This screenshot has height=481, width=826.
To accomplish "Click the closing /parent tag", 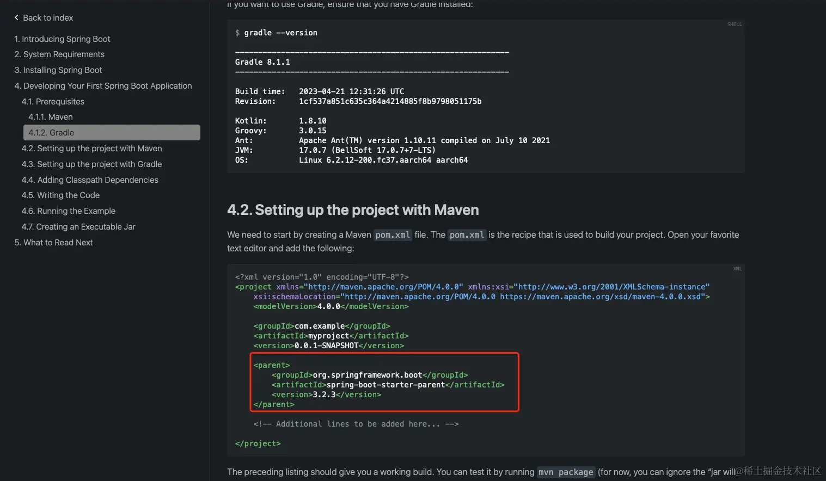I will 273,404.
